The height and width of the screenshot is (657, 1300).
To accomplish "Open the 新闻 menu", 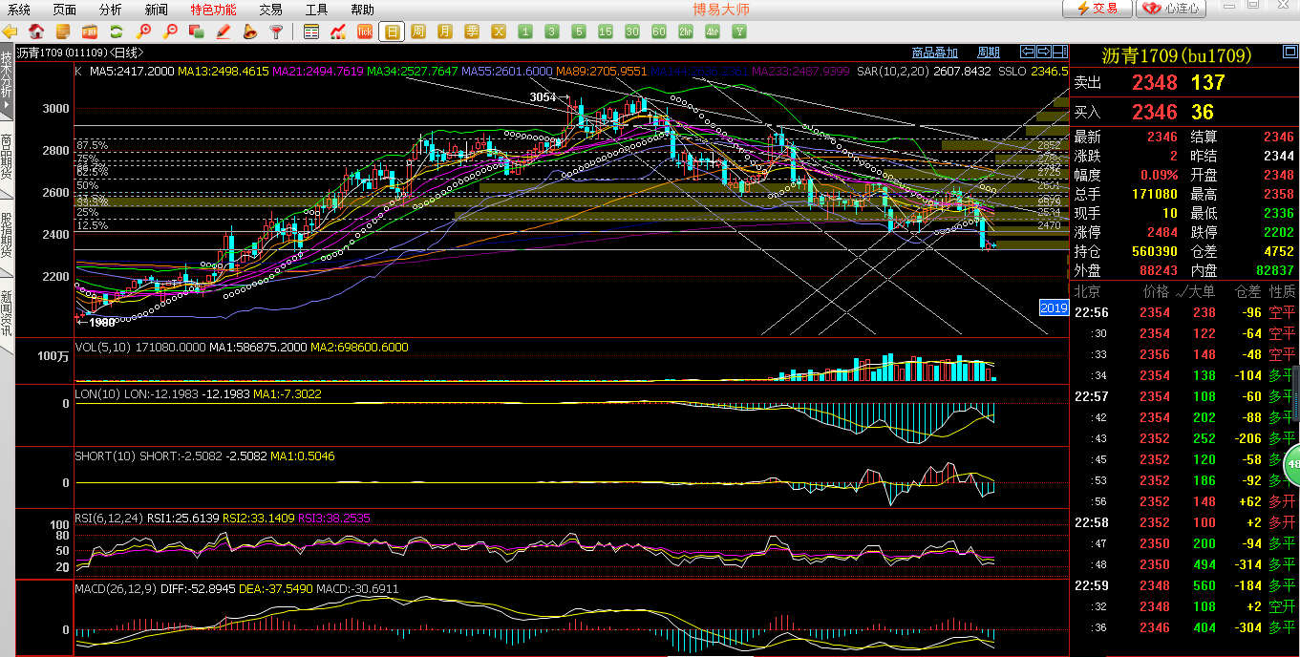I will (x=157, y=10).
